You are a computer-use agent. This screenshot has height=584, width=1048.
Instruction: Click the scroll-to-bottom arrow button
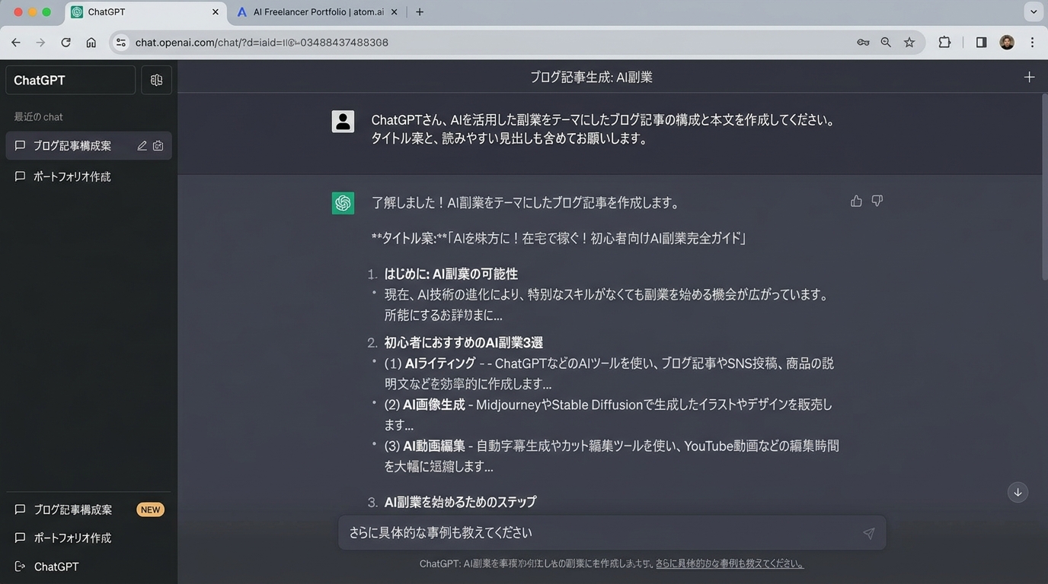1018,492
